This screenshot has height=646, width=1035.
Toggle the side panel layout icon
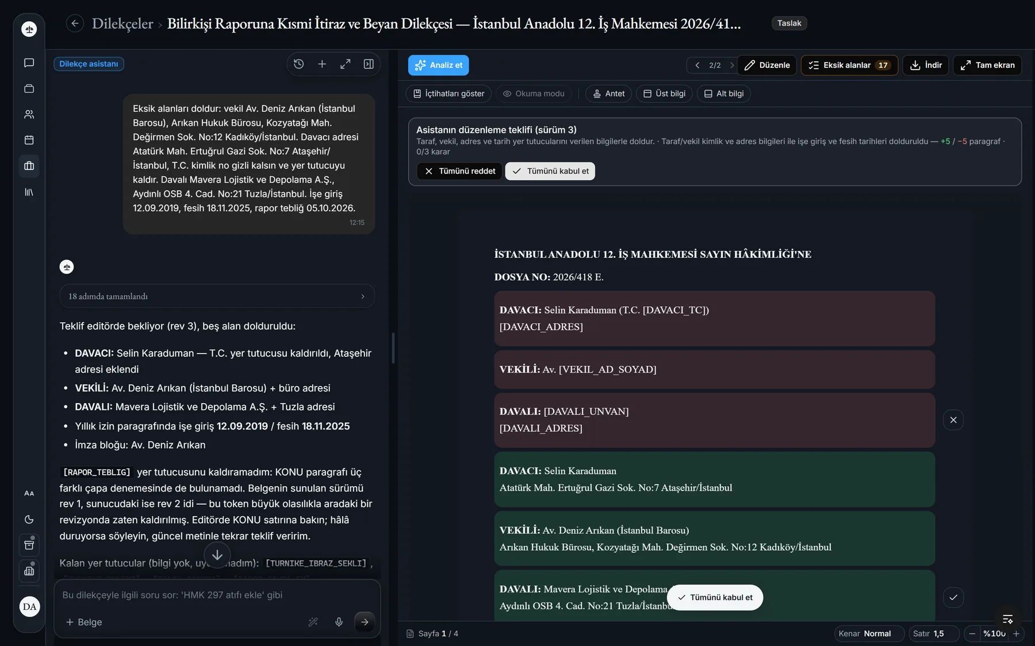click(369, 64)
